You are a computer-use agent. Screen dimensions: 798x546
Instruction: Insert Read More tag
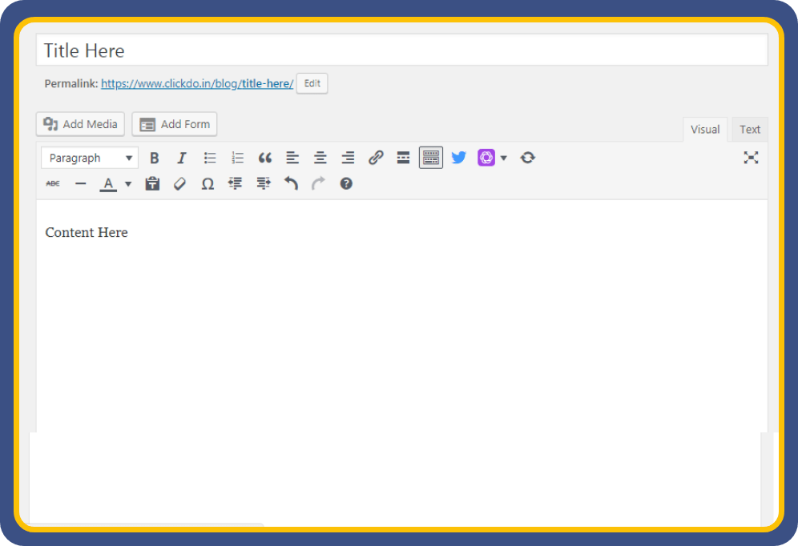pyautogui.click(x=403, y=158)
